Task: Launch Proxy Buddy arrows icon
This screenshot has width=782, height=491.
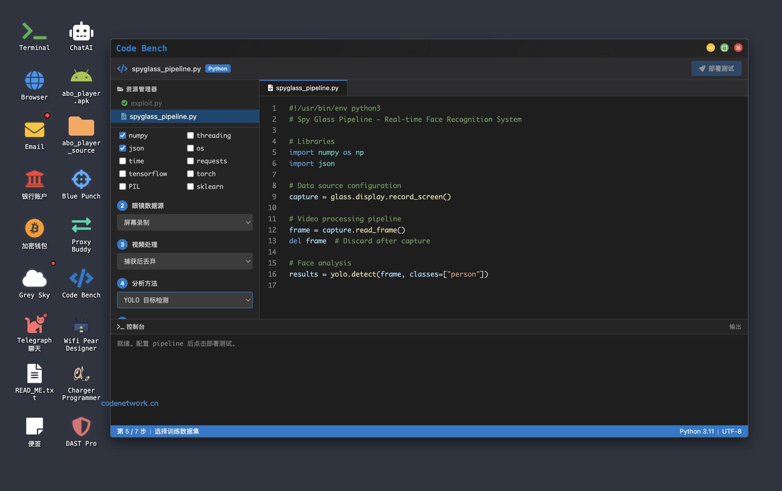Action: [81, 234]
